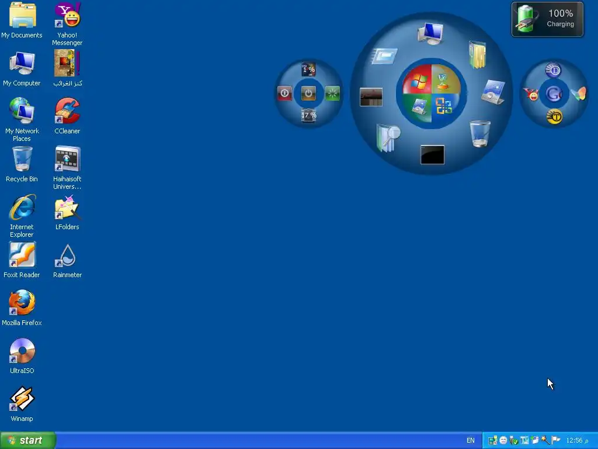Screen dimensions: 598x449
Task: Click the yellow folders icon in large dial
Action: point(478,54)
